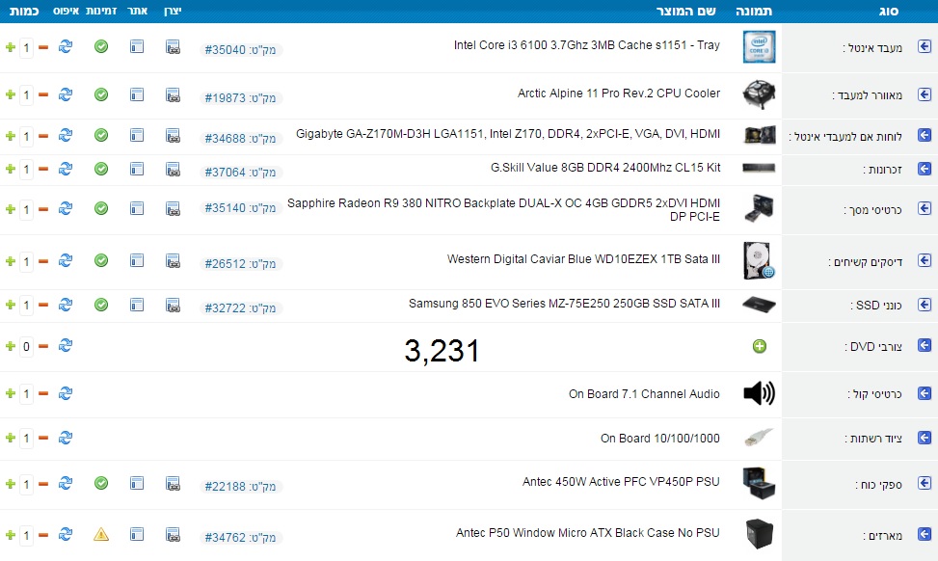Click the Sapphire Radeon graphics card thumbnail

point(759,209)
